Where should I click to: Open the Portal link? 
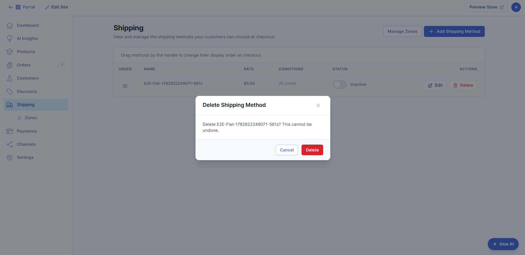(x=29, y=7)
